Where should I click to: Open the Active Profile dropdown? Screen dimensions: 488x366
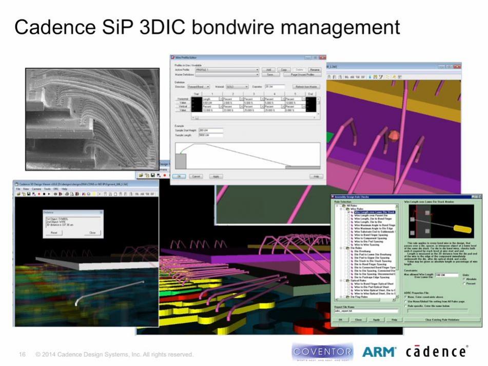(x=227, y=70)
